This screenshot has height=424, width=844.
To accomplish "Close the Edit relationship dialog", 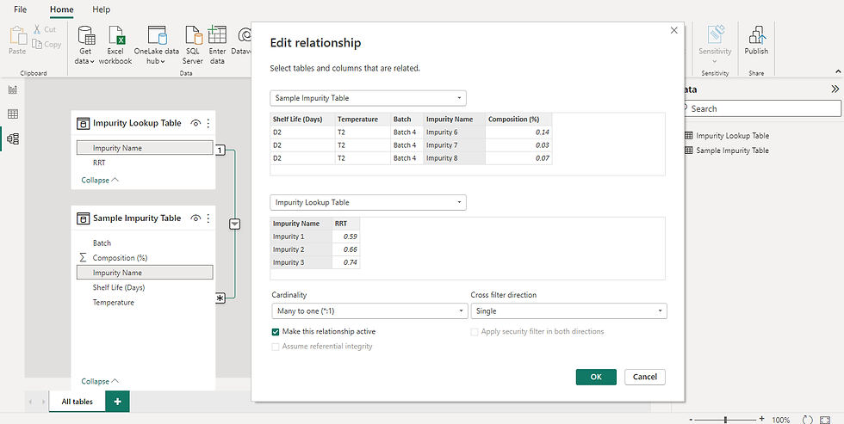I will tap(673, 31).
